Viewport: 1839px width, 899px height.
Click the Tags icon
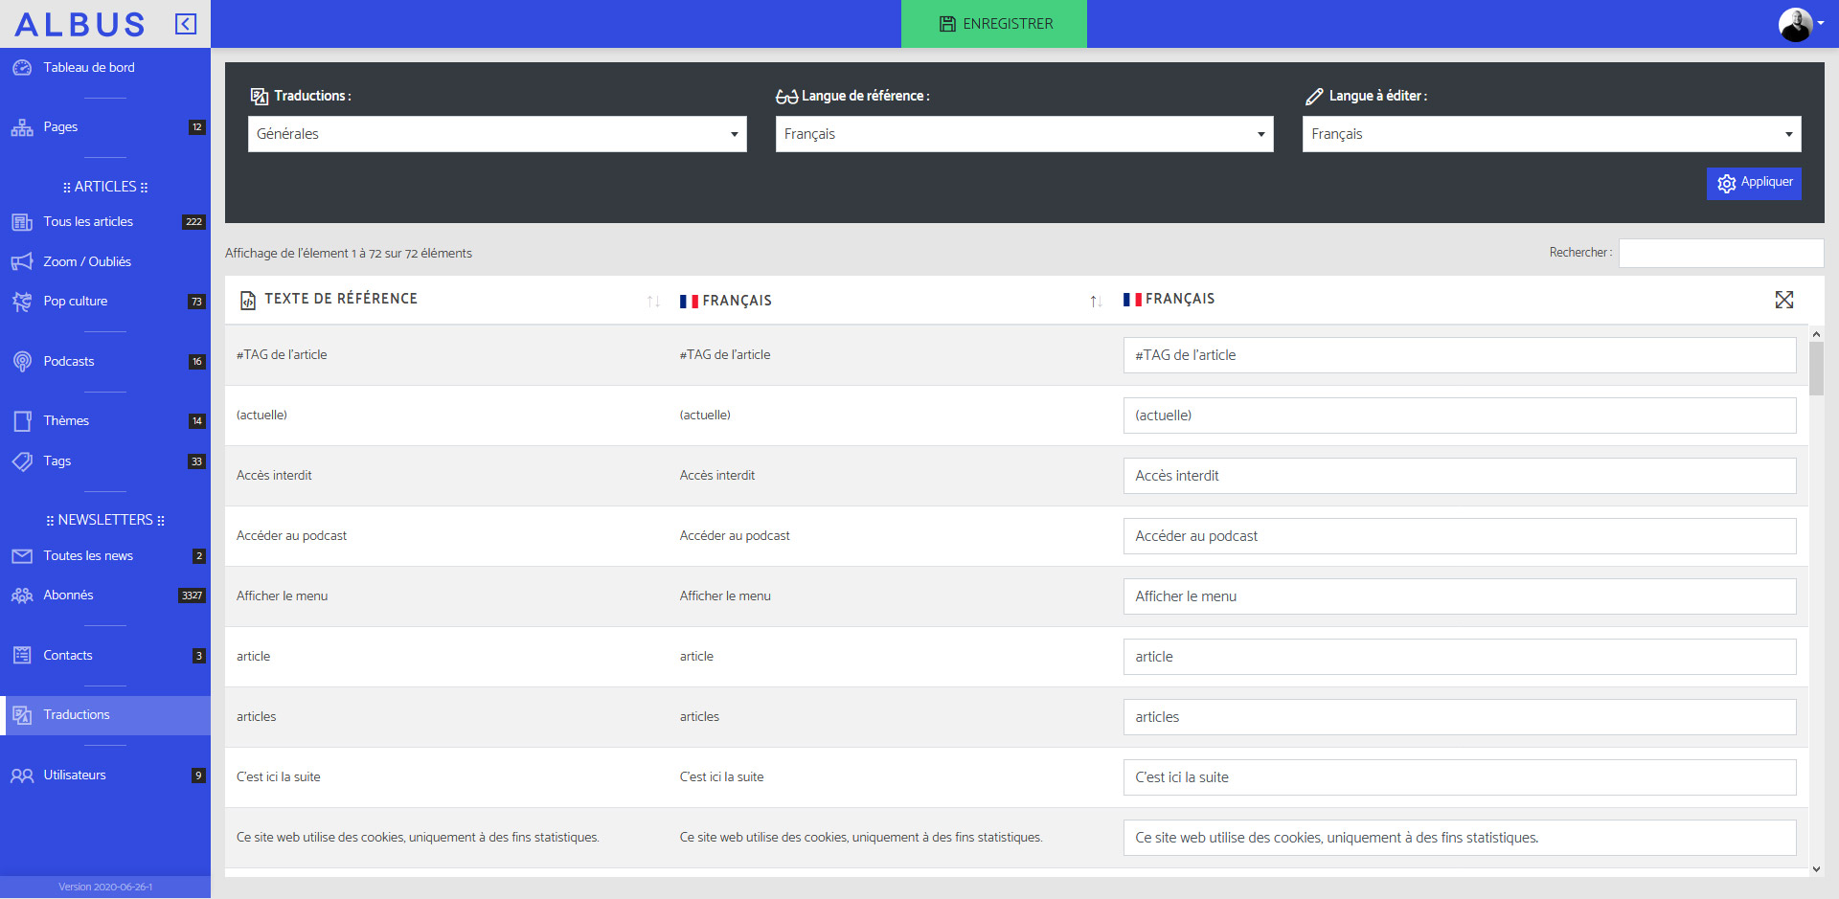[22, 461]
